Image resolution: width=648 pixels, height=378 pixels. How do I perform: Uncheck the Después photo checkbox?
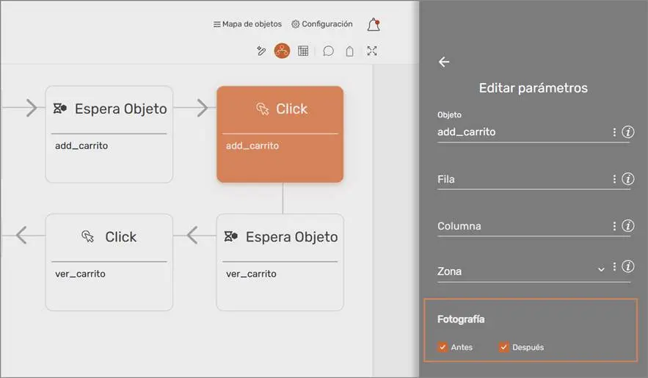click(504, 347)
